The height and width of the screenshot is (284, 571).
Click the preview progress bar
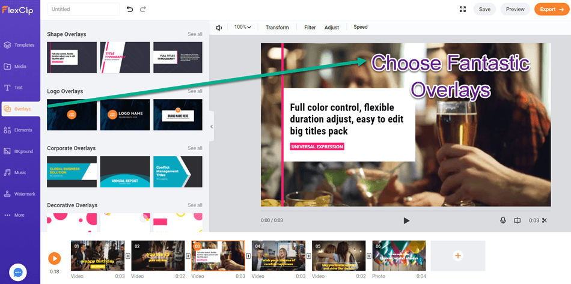pyautogui.click(x=406, y=211)
